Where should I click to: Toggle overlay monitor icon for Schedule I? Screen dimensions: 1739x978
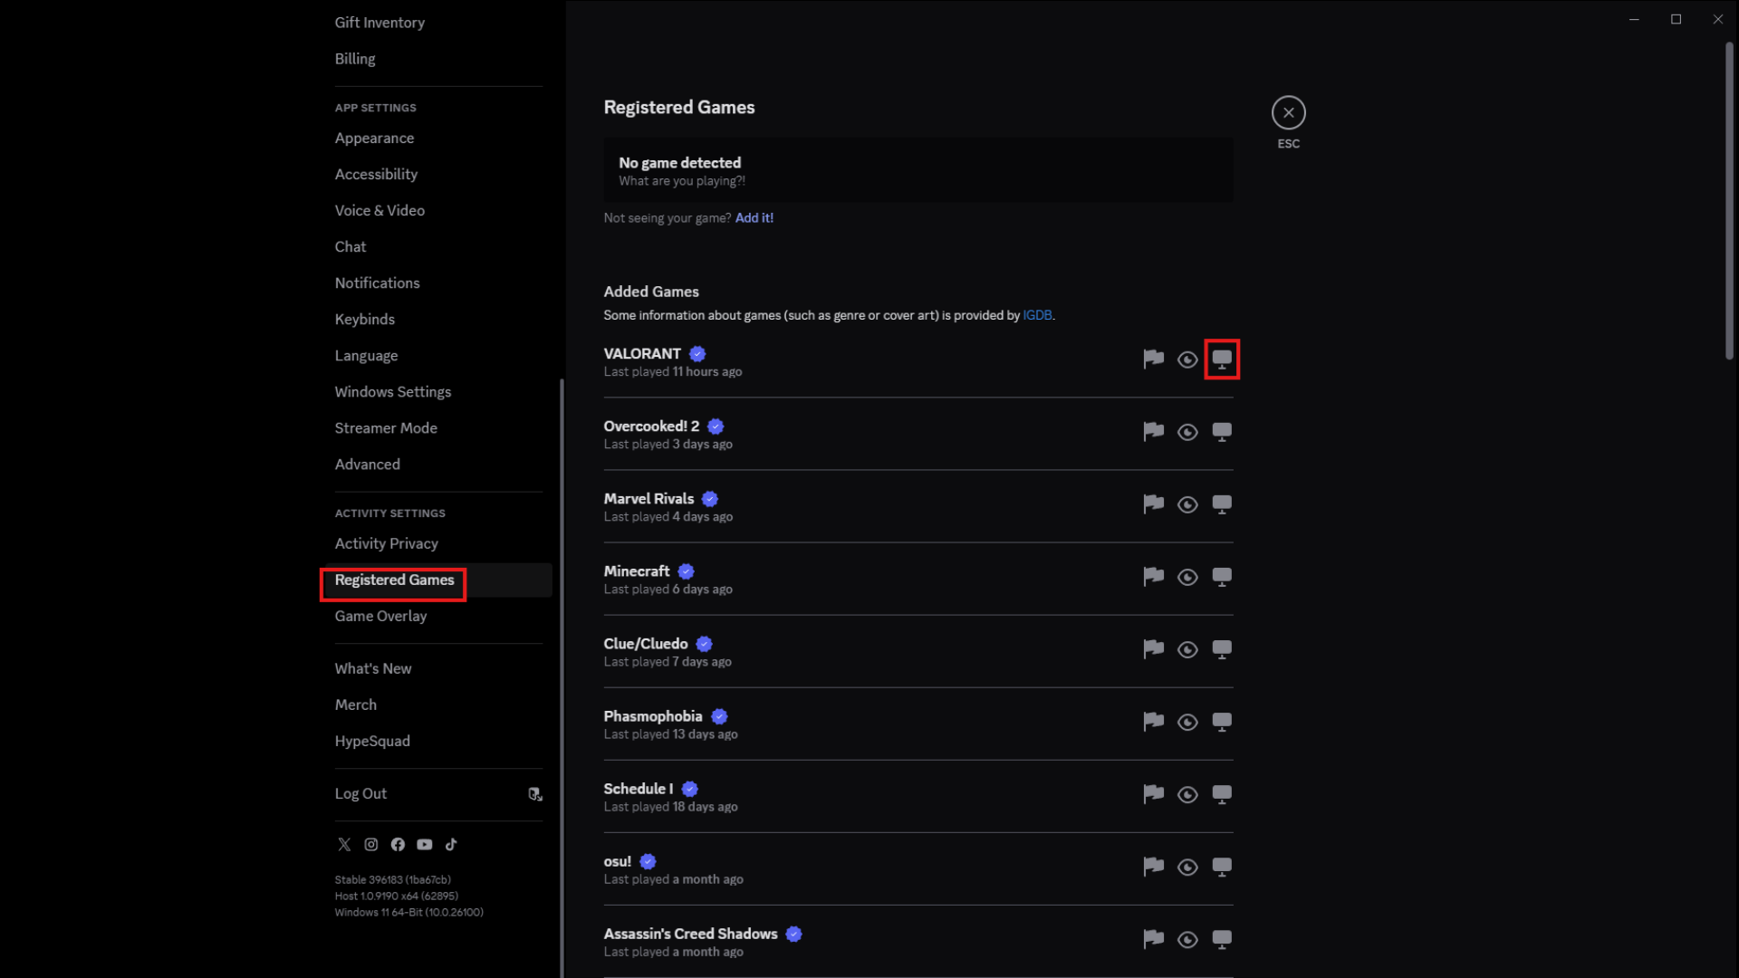[1222, 794]
